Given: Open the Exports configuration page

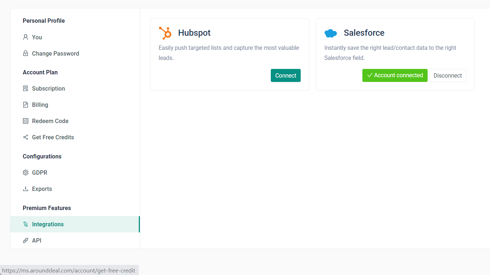Looking at the screenshot, I should tap(42, 189).
